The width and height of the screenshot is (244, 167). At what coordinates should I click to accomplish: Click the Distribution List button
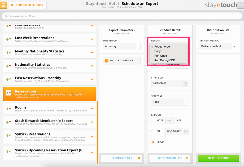(170, 158)
